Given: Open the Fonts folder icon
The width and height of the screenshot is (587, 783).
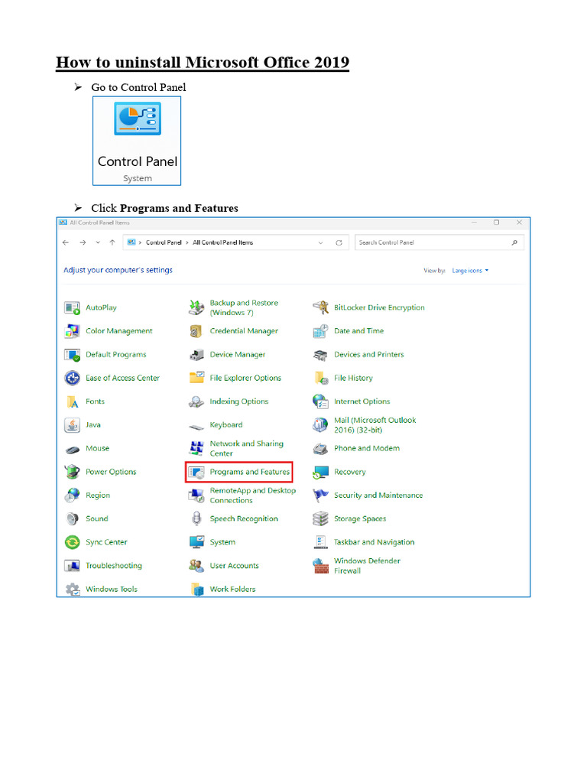Looking at the screenshot, I should pyautogui.click(x=73, y=401).
